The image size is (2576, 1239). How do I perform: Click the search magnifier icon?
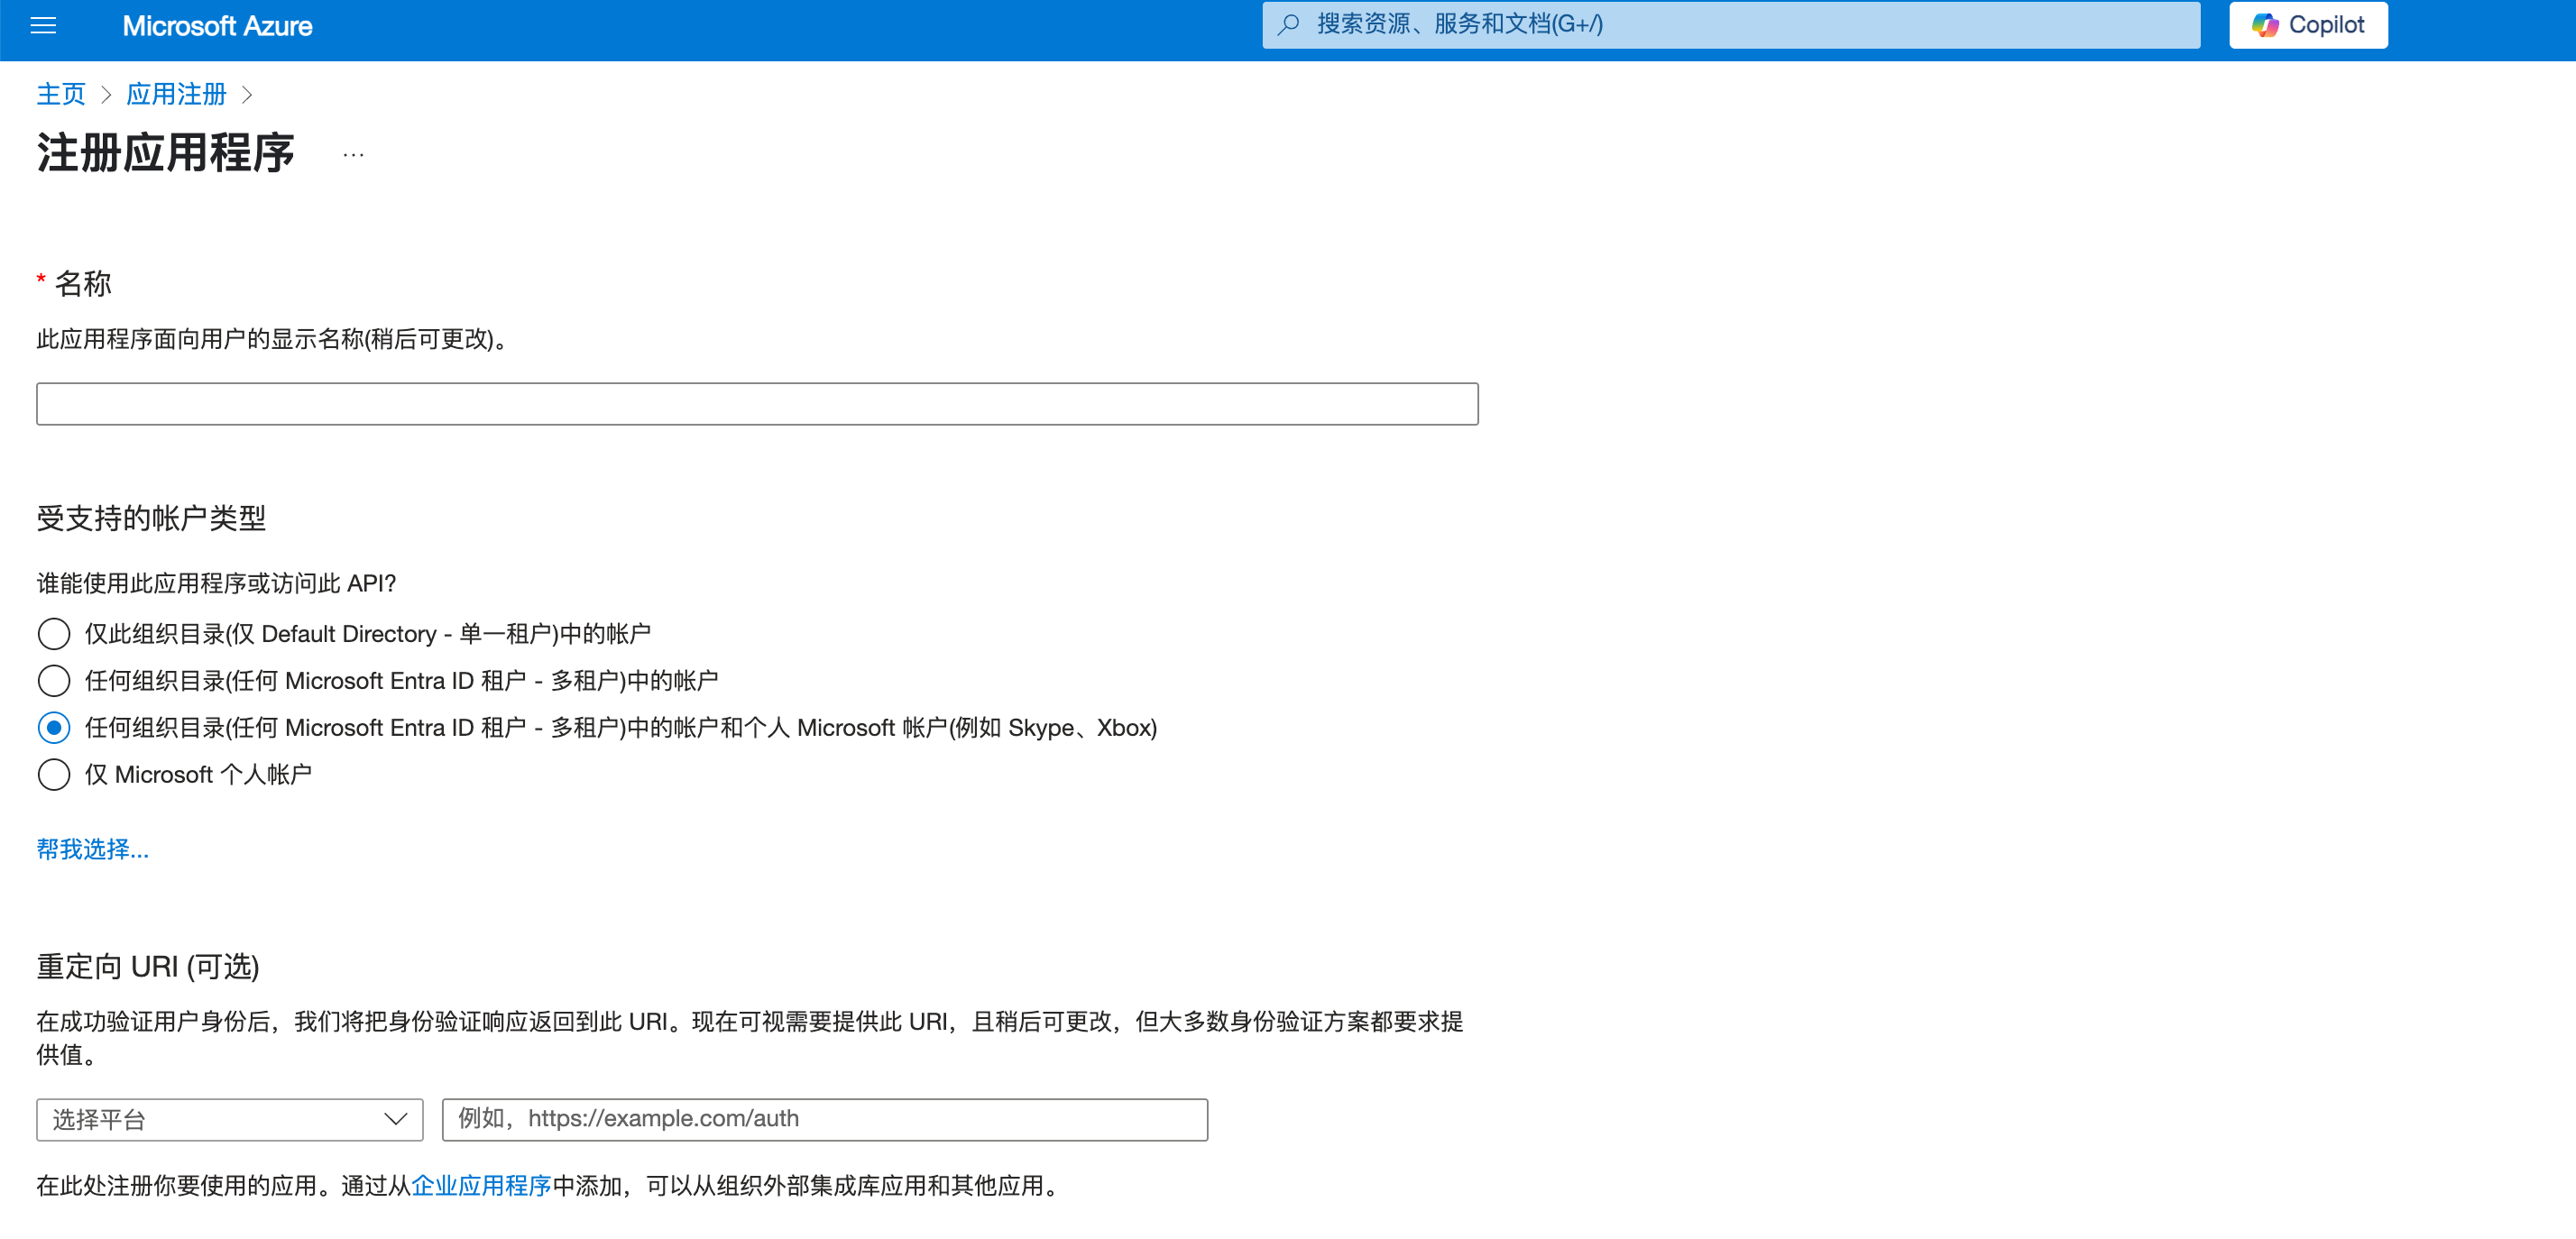coord(1289,24)
